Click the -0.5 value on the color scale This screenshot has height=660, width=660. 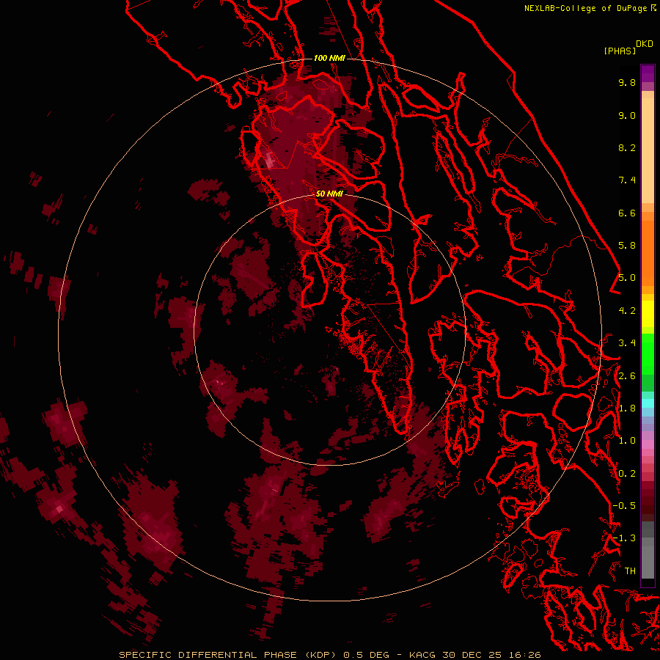624,506
